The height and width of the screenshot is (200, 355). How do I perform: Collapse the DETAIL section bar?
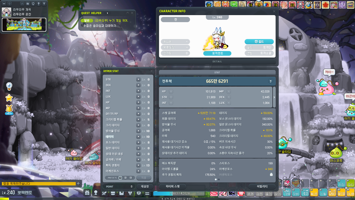click(217, 62)
